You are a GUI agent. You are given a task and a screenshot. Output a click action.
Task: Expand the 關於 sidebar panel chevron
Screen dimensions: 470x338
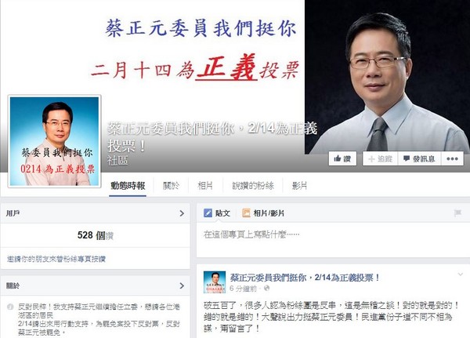(x=182, y=285)
